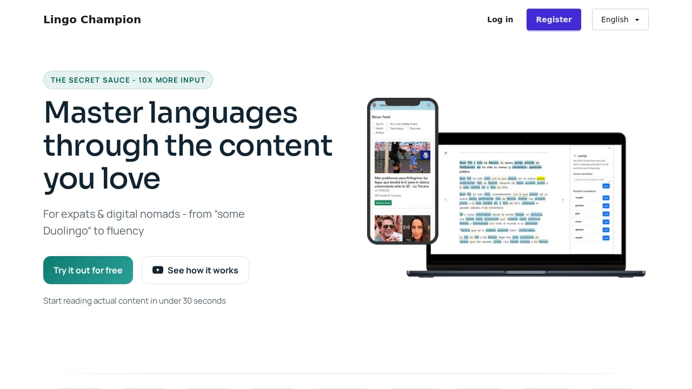Click the Lingo Champion site title
This screenshot has height=389, width=692.
pos(92,19)
